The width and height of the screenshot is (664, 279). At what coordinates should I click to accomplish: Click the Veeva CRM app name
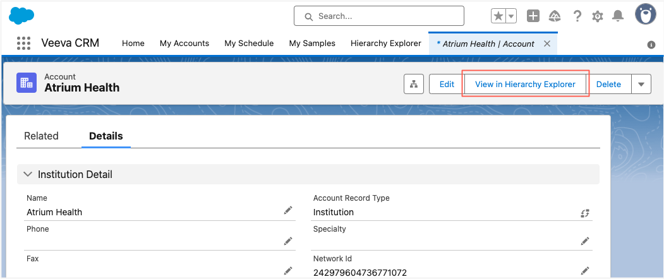70,43
